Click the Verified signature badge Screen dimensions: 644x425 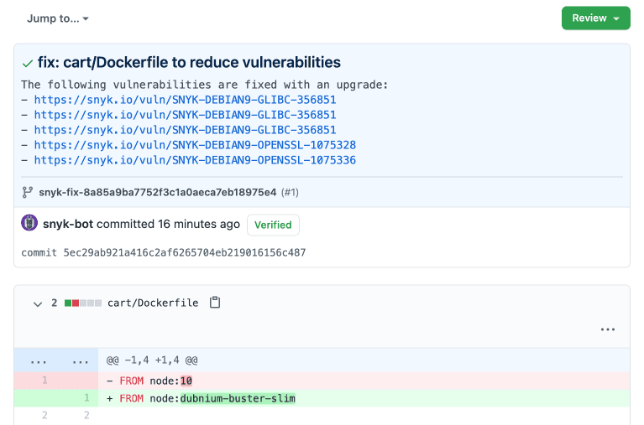click(273, 225)
